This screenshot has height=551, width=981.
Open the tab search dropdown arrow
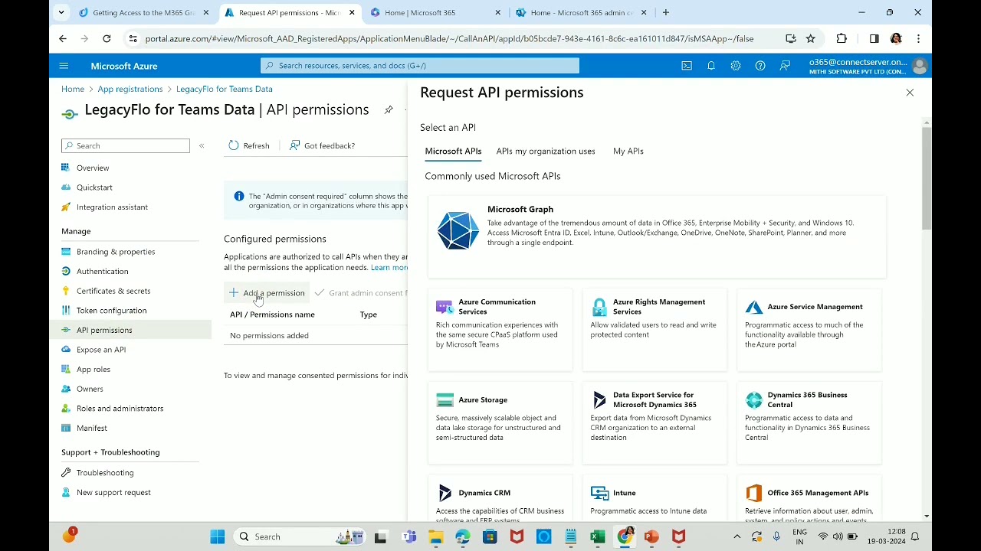point(61,13)
